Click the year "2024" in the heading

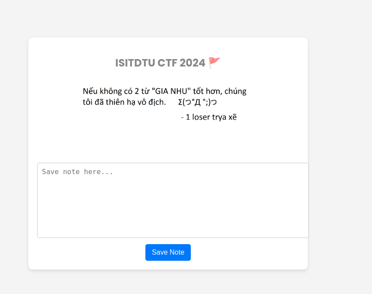coord(192,63)
